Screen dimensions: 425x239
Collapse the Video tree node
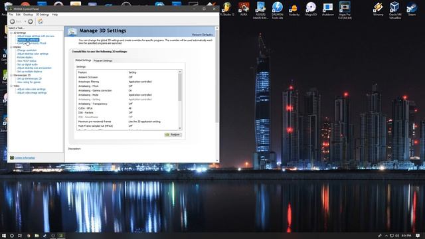coord(11,86)
